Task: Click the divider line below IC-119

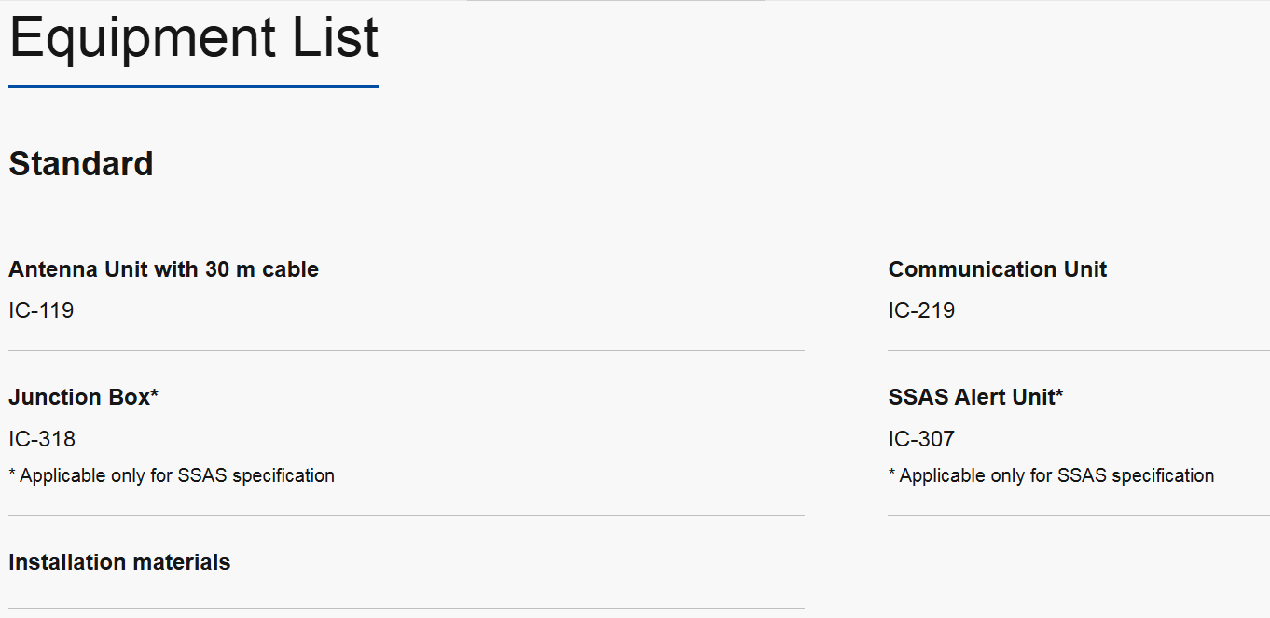Action: point(406,351)
